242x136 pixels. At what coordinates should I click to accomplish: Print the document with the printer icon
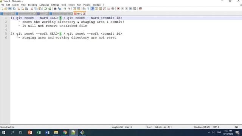(26, 9)
